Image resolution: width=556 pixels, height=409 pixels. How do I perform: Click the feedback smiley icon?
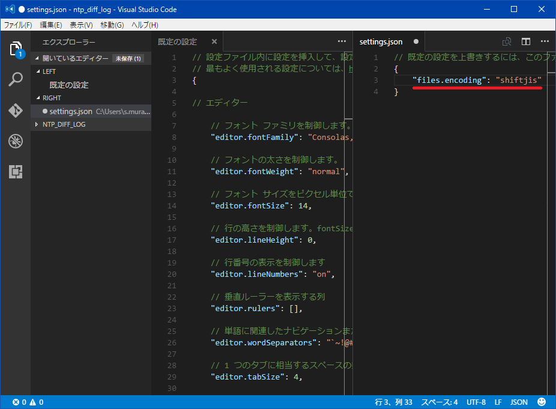point(542,402)
